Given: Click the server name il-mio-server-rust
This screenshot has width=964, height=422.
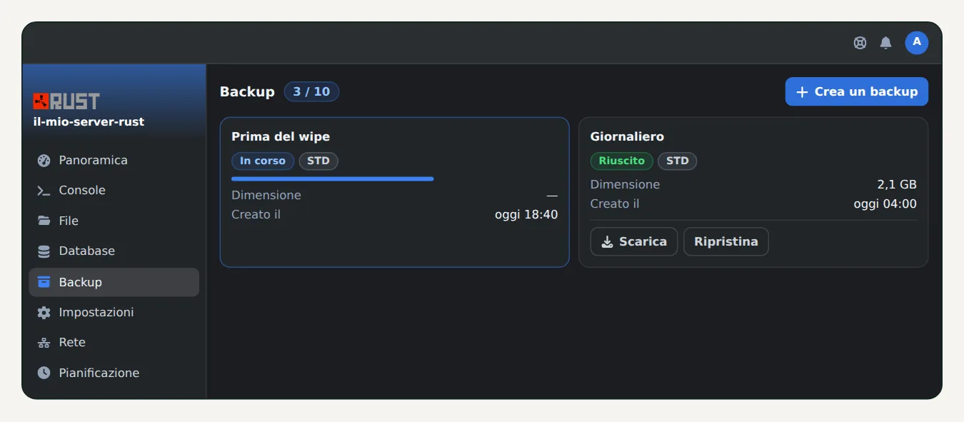Looking at the screenshot, I should [89, 122].
